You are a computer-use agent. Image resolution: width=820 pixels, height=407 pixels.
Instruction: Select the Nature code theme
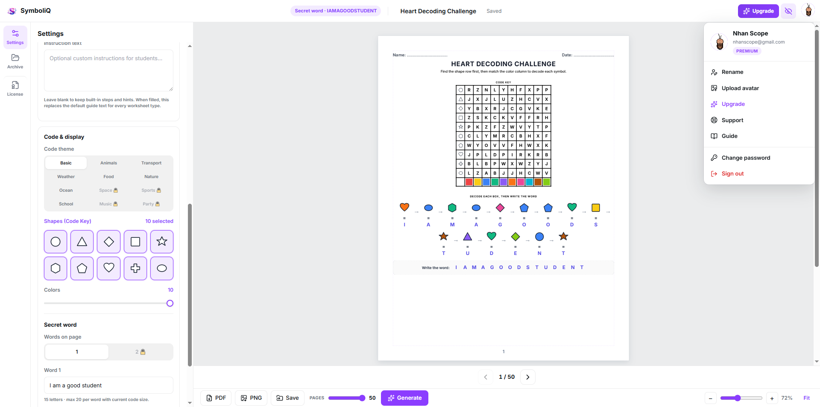click(x=152, y=176)
